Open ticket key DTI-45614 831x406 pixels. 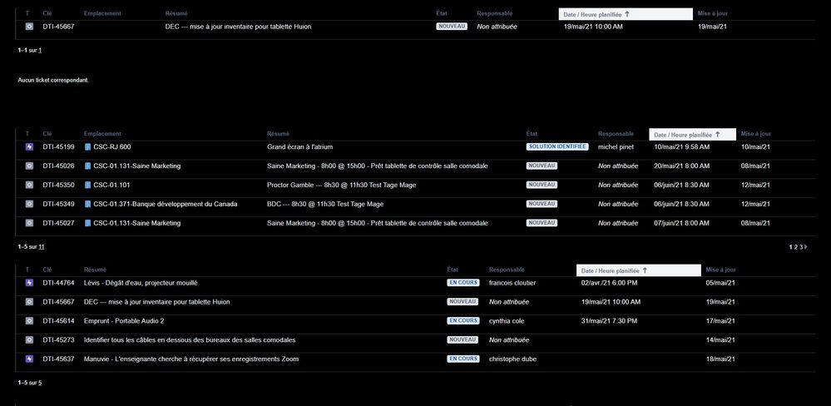58,321
